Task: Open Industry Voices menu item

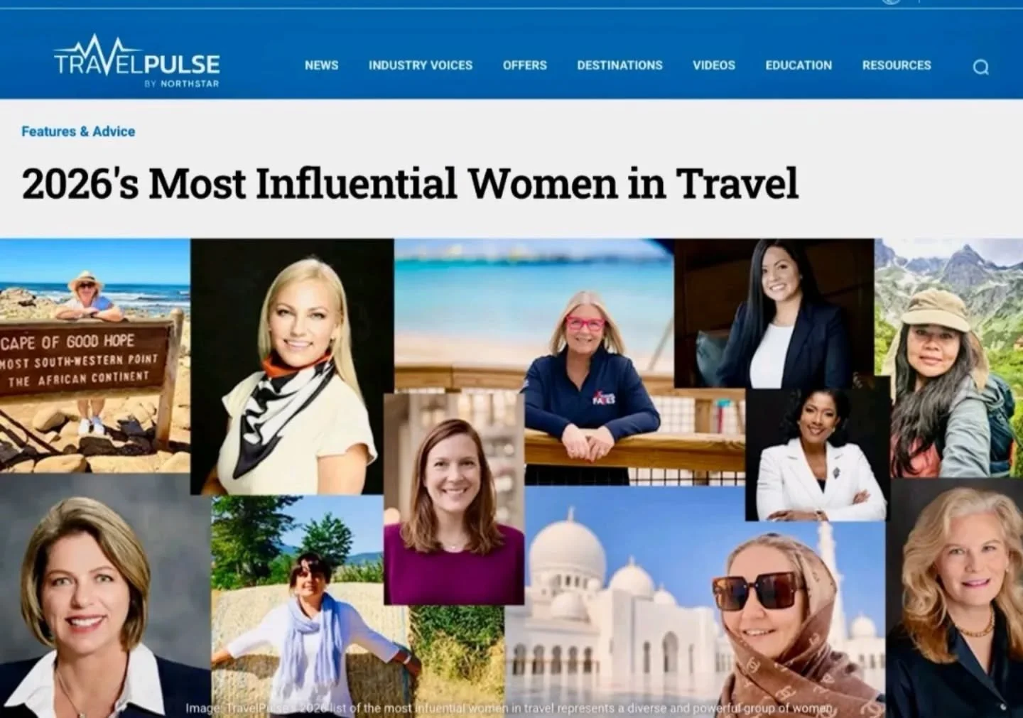Action: coord(420,65)
